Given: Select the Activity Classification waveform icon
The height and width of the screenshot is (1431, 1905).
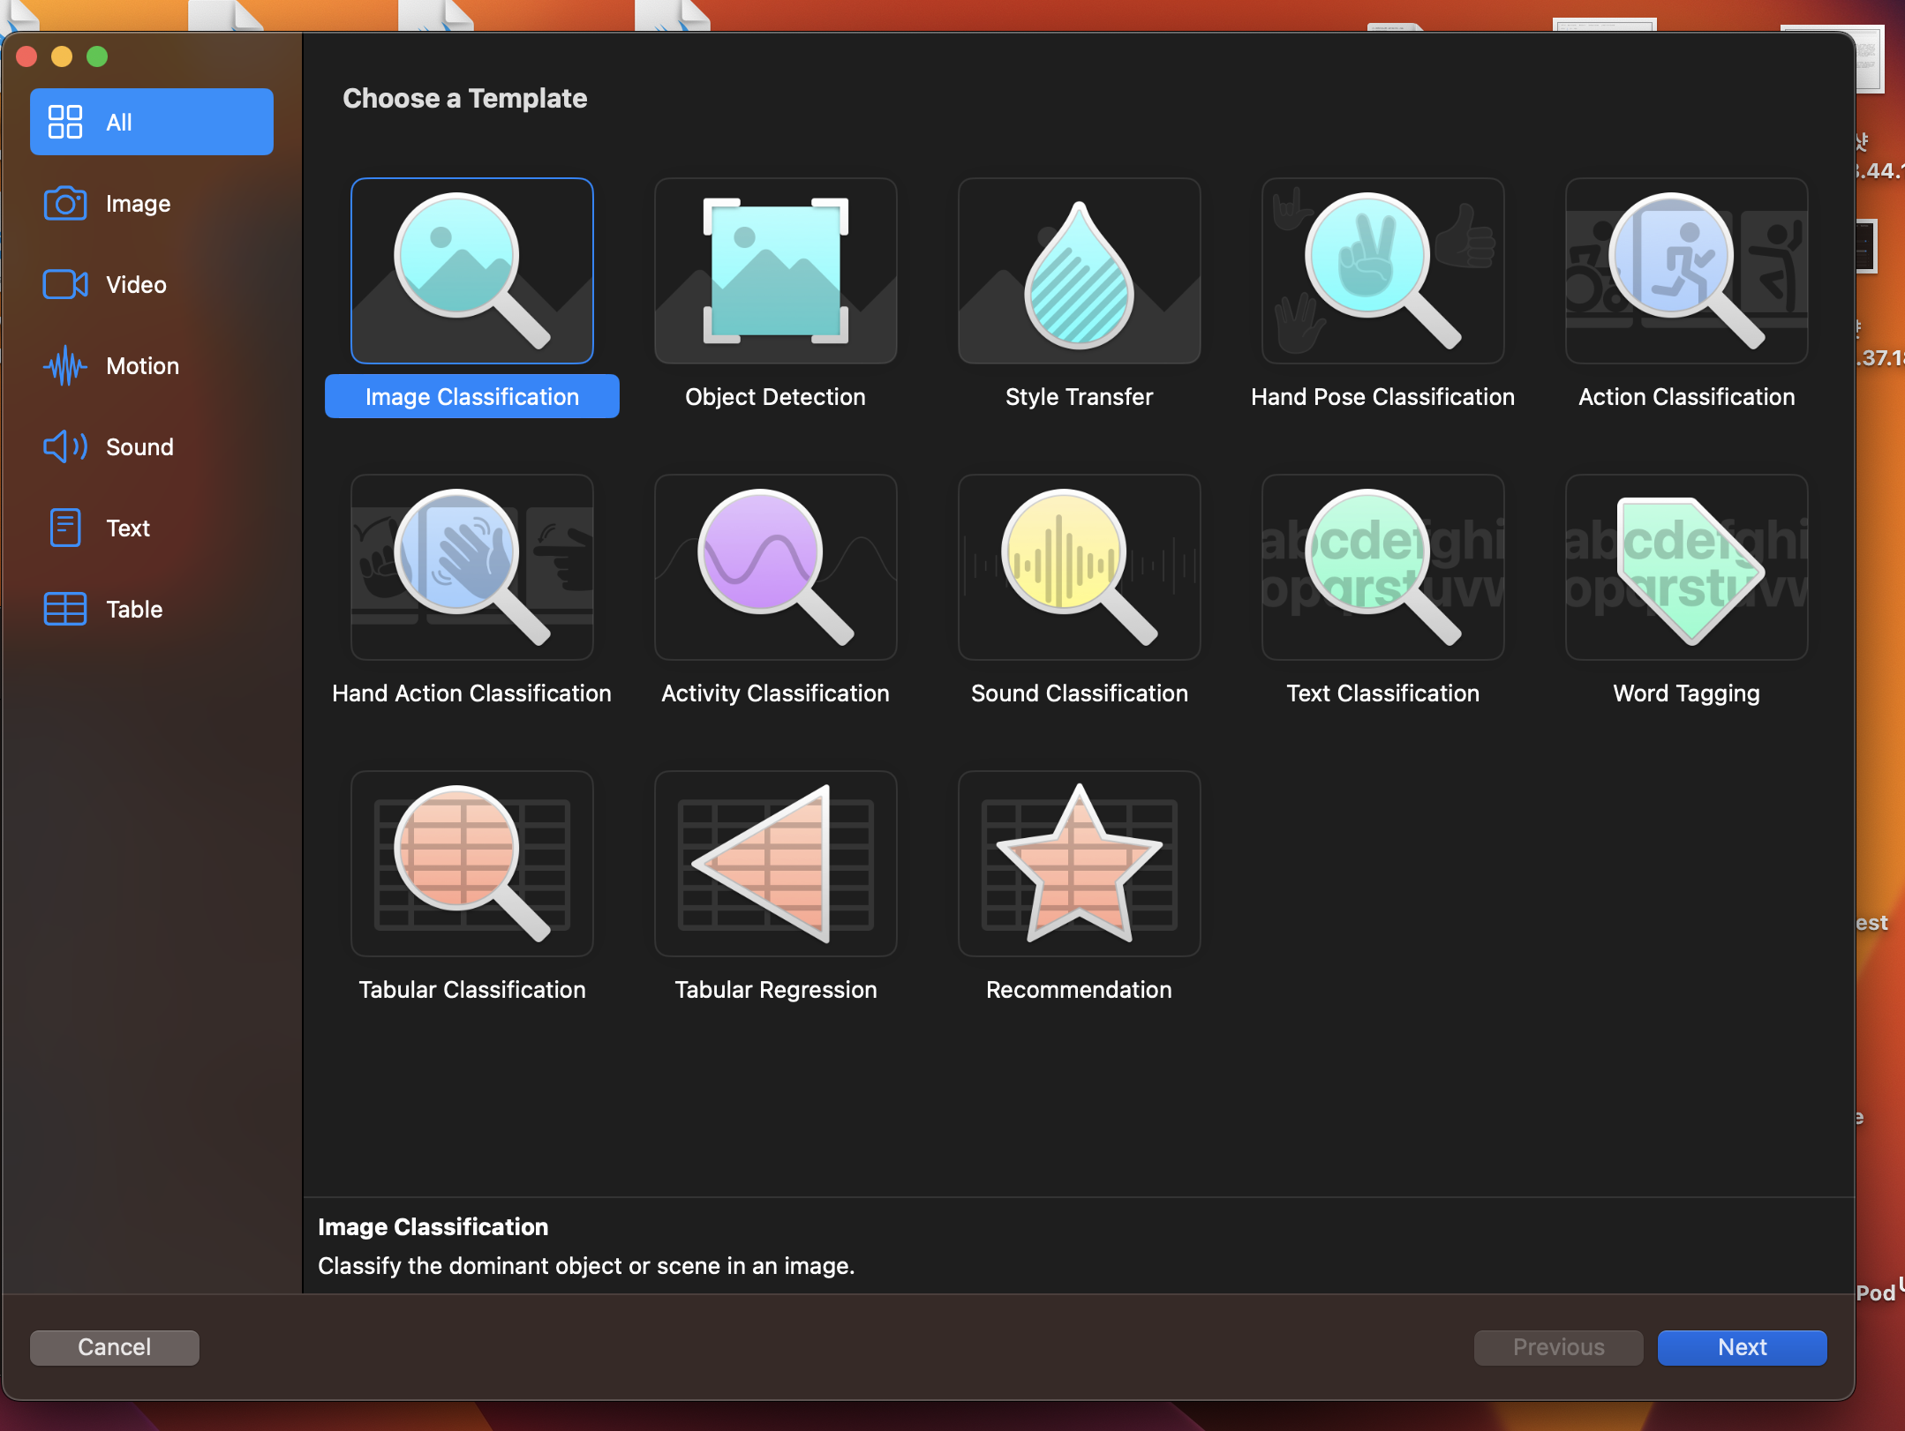Looking at the screenshot, I should pyautogui.click(x=775, y=567).
